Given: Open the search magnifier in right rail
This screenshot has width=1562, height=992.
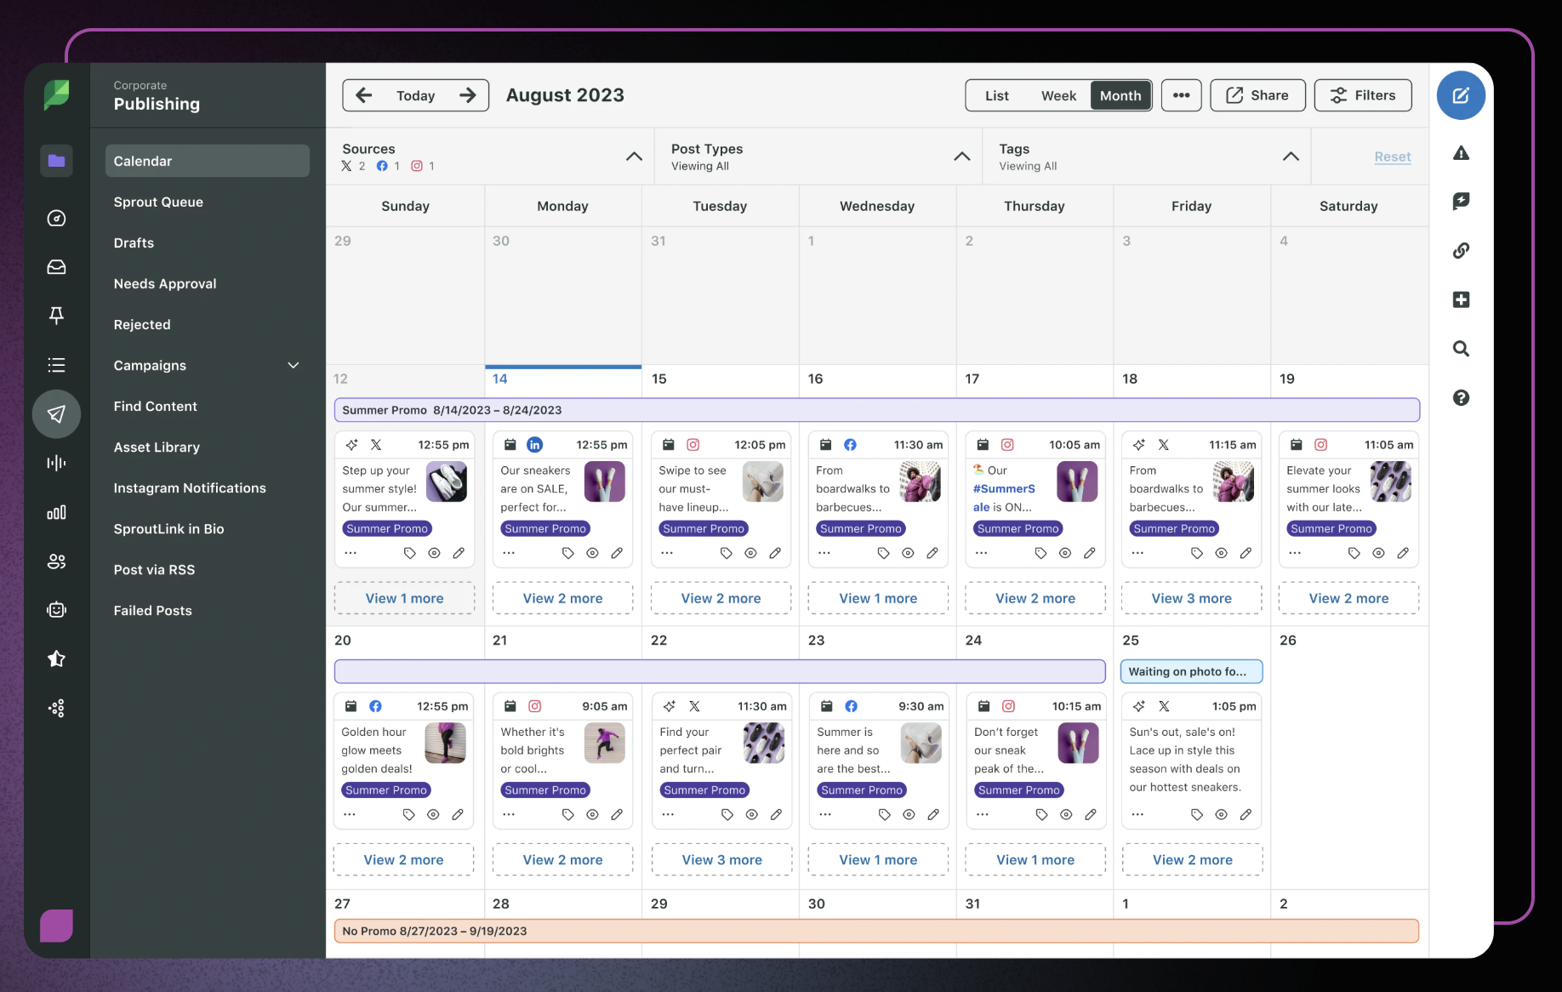Looking at the screenshot, I should [1461, 349].
